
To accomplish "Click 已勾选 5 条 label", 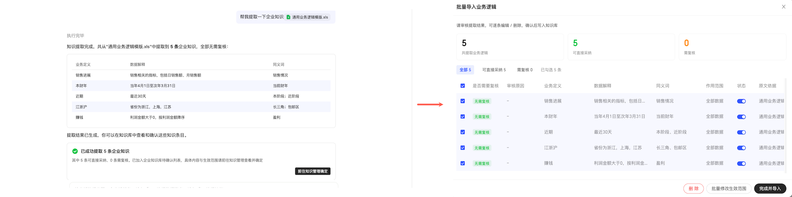I will point(551,70).
